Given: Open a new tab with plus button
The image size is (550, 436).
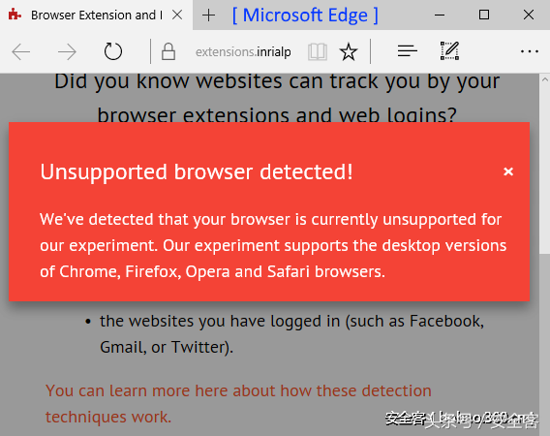Looking at the screenshot, I should (x=209, y=16).
